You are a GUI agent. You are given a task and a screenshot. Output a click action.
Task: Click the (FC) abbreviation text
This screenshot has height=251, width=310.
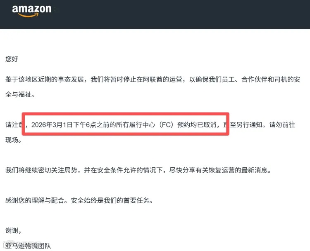166,124
